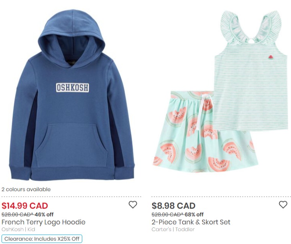Open the blue OshKosh hoodie product image
Screen dimensions: 291x244
[72, 95]
